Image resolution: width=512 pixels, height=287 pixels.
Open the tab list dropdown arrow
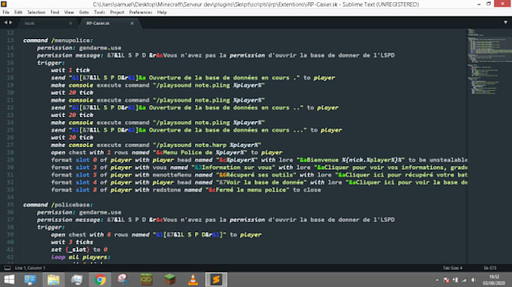505,23
